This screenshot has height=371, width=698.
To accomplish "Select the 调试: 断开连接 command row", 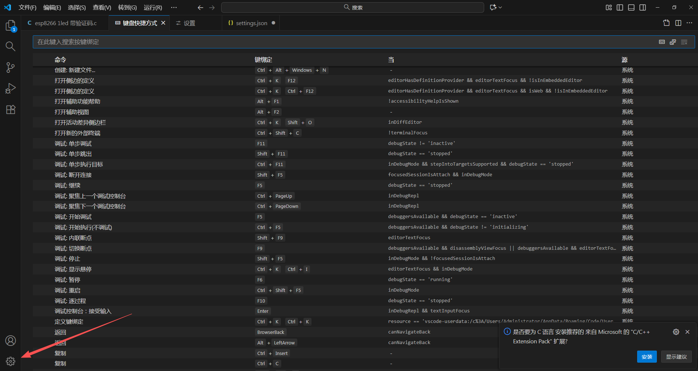I will pyautogui.click(x=364, y=175).
